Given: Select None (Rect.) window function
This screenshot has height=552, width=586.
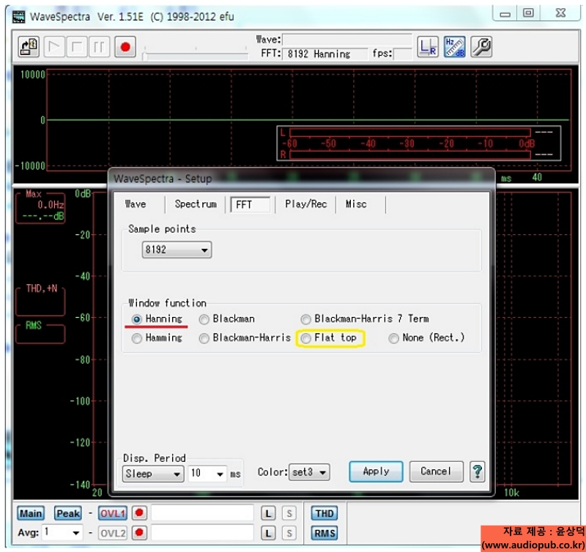Looking at the screenshot, I should [426, 337].
